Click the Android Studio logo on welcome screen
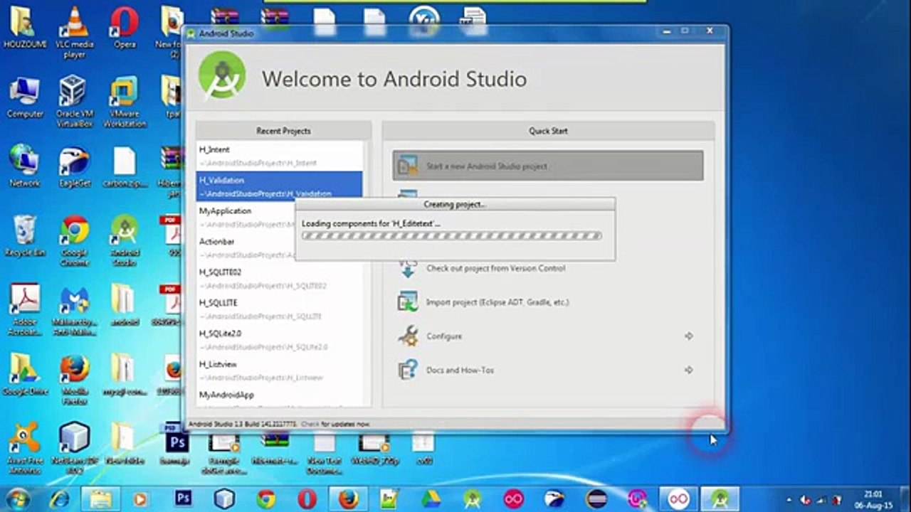The image size is (911, 512). click(222, 76)
